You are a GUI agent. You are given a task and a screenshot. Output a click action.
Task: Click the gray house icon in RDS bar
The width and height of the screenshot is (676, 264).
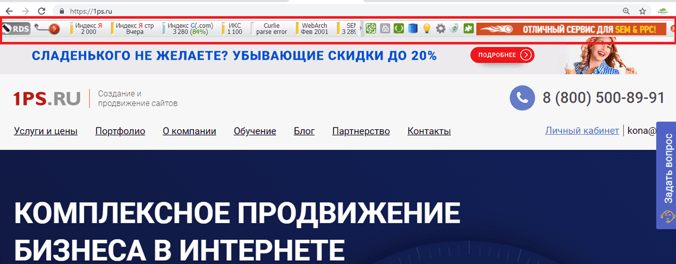tap(385, 28)
